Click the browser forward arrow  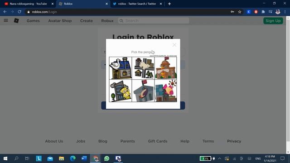pyautogui.click(x=12, y=12)
